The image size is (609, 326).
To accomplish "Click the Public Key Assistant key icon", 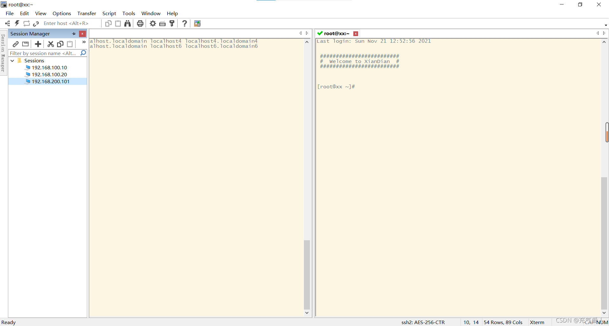I will coord(172,23).
